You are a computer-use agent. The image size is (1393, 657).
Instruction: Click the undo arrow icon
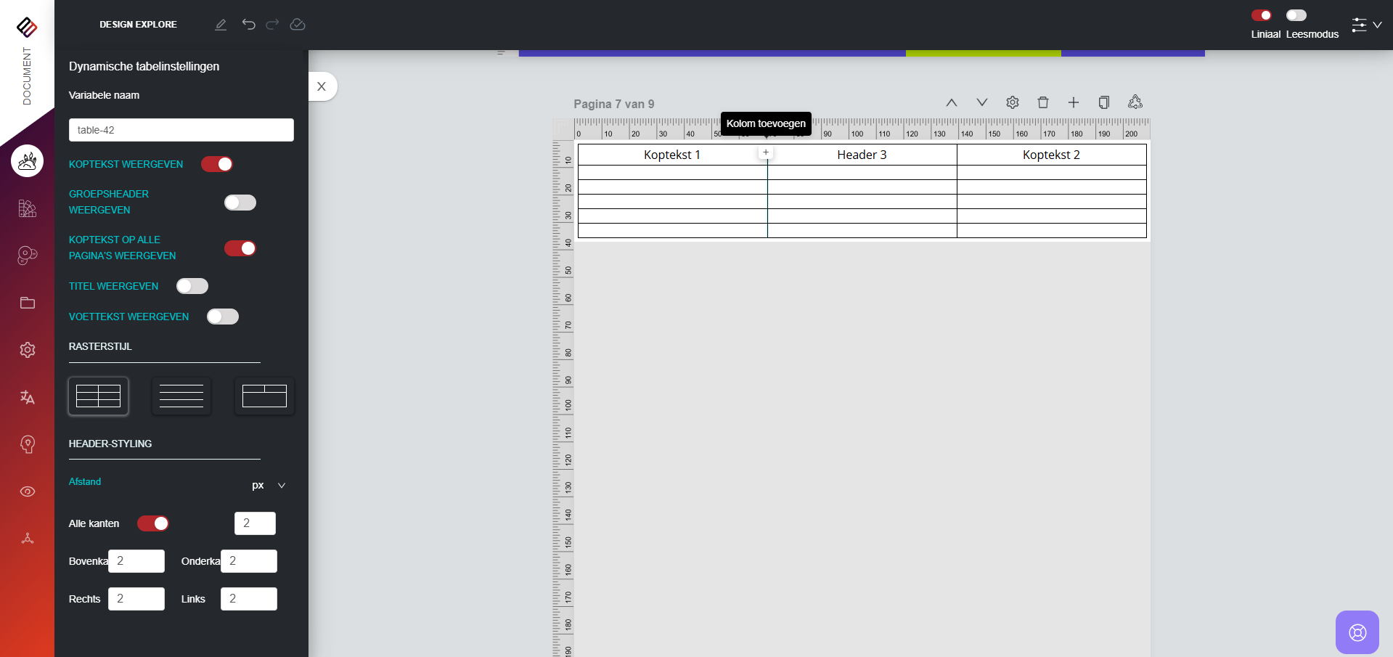(248, 25)
